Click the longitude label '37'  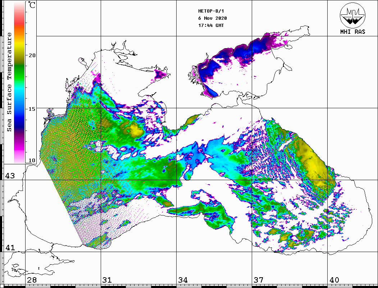[259, 280]
